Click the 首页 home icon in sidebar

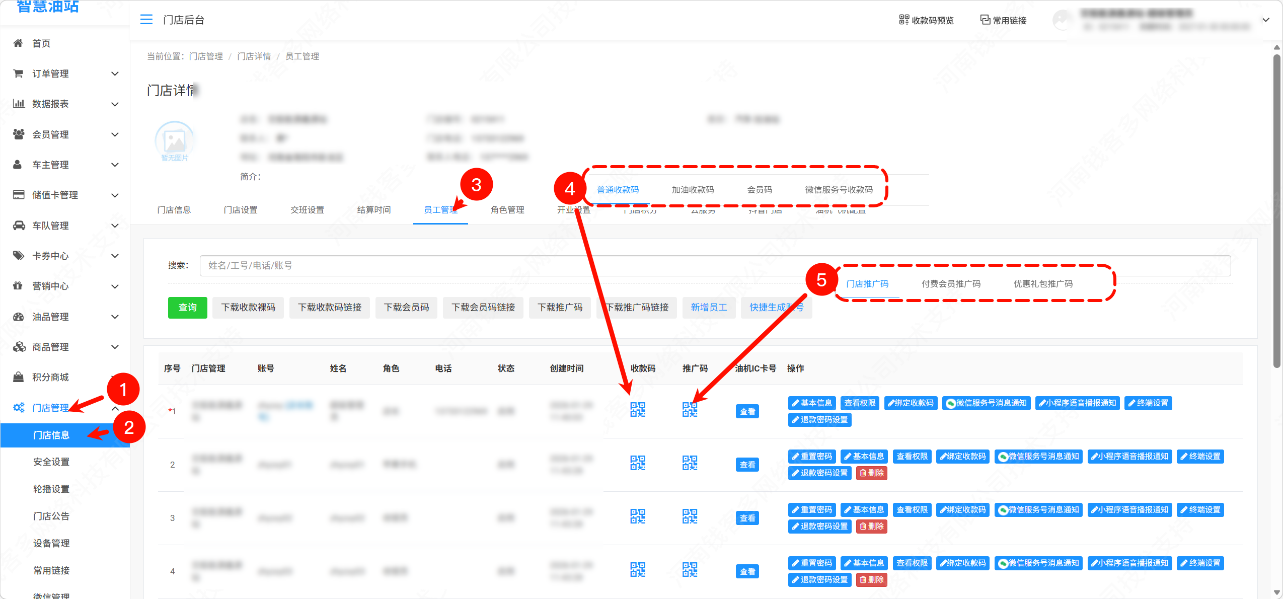18,43
